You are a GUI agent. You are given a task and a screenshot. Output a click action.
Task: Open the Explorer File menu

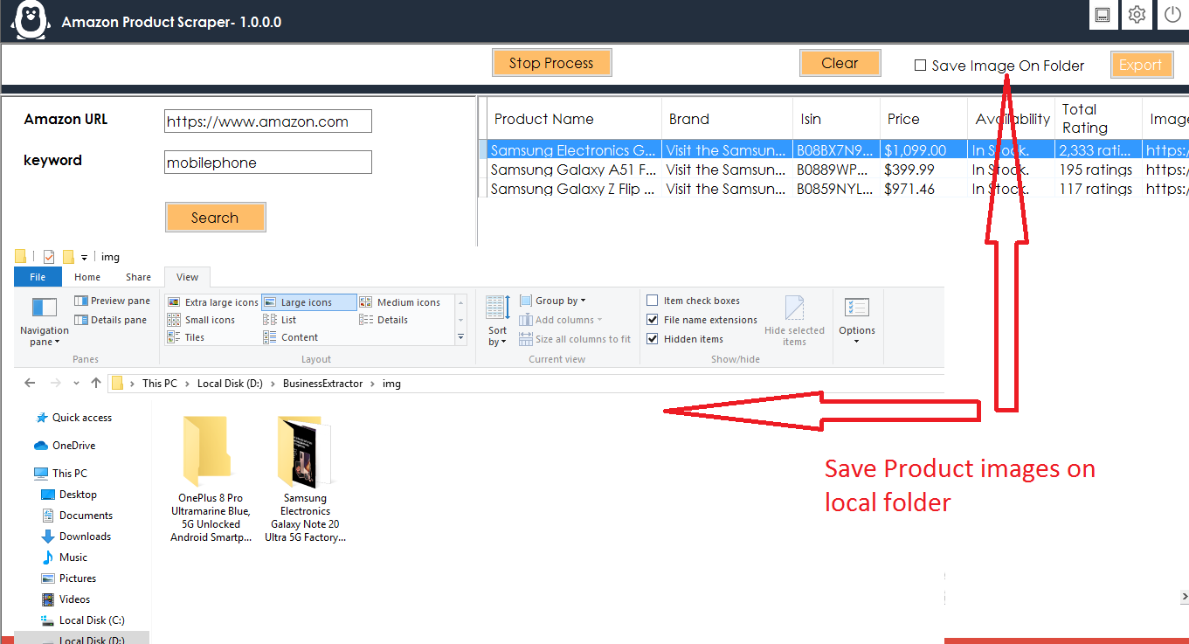click(38, 277)
